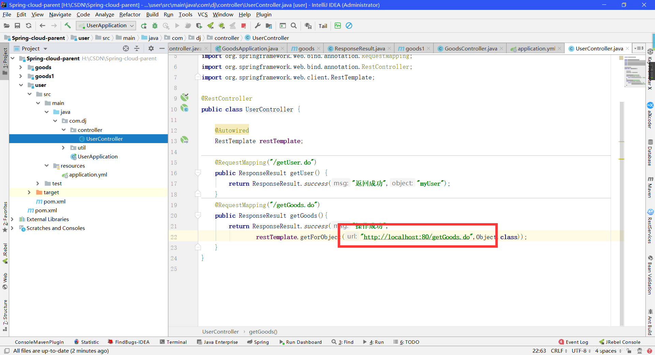This screenshot has height=355, width=655.
Task: Change file encoding UTF-8 in status bar
Action: (x=581, y=351)
